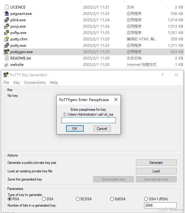Open the File menu
Screen dimensions: 185x213
(x=6, y=83)
